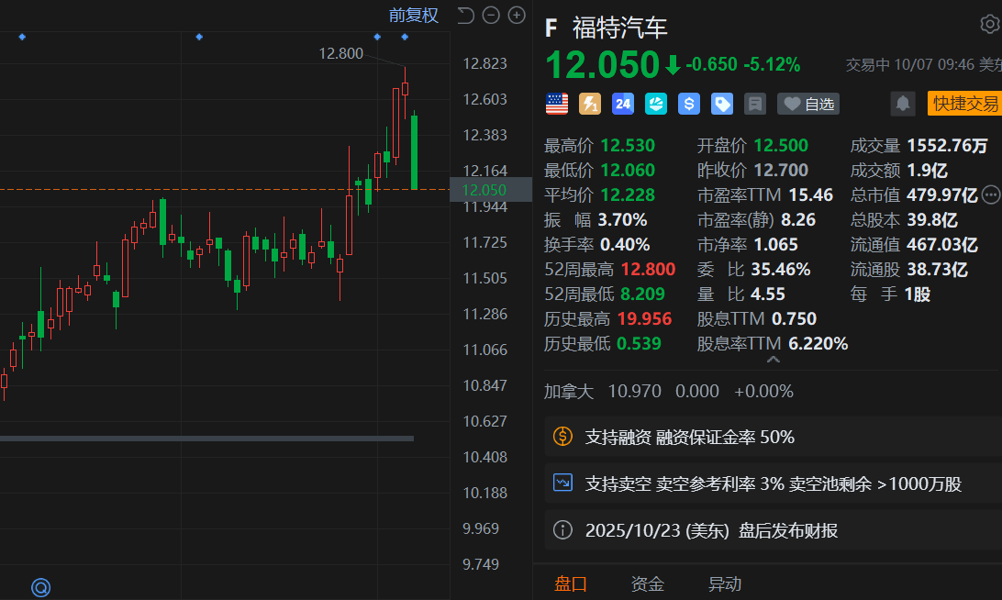The height and width of the screenshot is (600, 1002).
Task: Zoom out the chart with minus button
Action: click(491, 15)
